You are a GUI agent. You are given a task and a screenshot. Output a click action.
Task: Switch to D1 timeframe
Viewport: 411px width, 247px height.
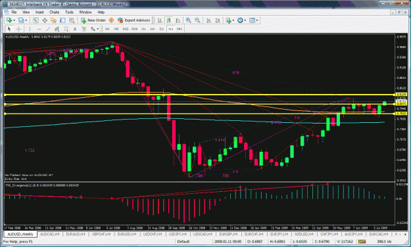click(162, 29)
